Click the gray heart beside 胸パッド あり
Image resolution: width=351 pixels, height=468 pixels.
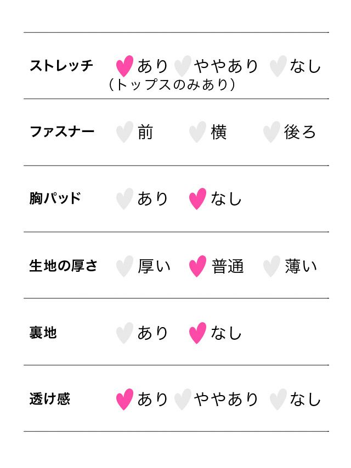coord(124,198)
